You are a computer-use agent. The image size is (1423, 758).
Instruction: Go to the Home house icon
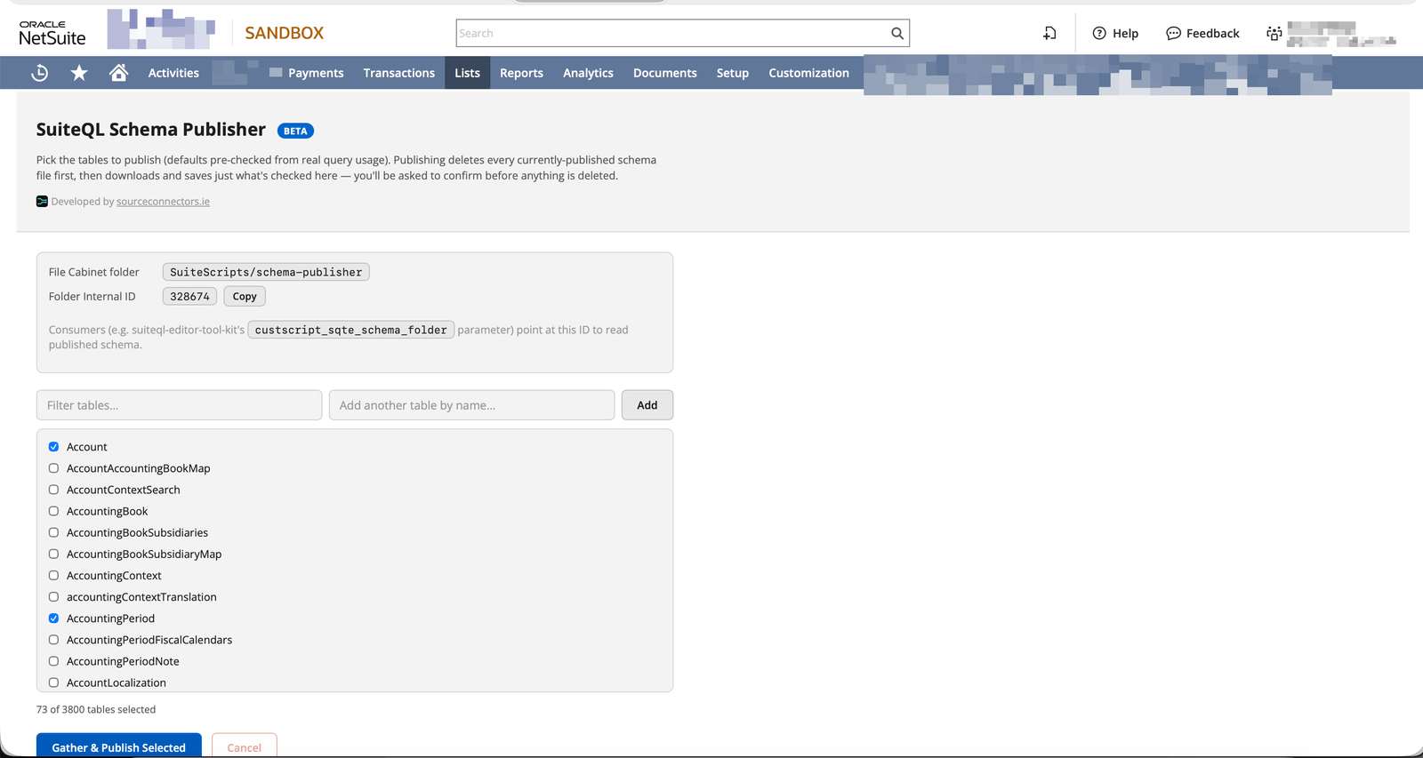[118, 73]
